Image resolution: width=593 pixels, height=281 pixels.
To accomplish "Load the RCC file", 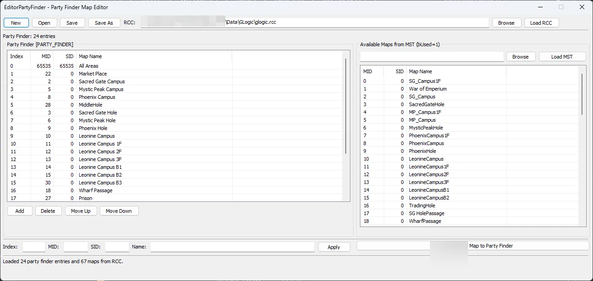I will pyautogui.click(x=541, y=23).
